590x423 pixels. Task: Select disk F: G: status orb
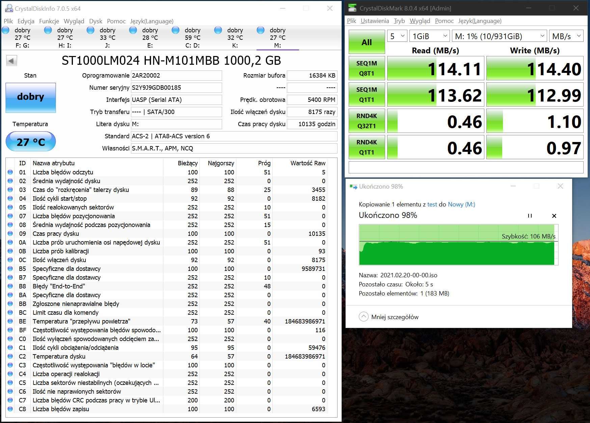pyautogui.click(x=6, y=30)
